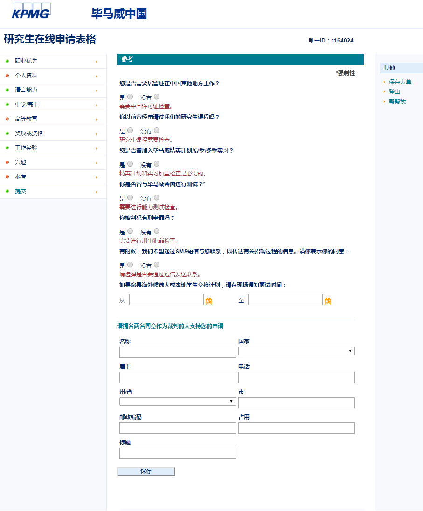Screen dimensions: 423x511
Task: Click the KPMG logo
Action: tap(31, 11)
